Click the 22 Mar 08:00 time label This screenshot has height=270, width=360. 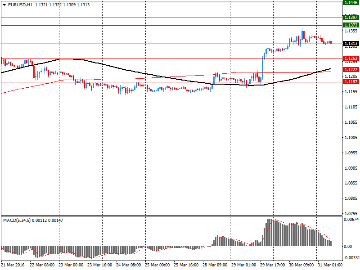click(x=42, y=265)
